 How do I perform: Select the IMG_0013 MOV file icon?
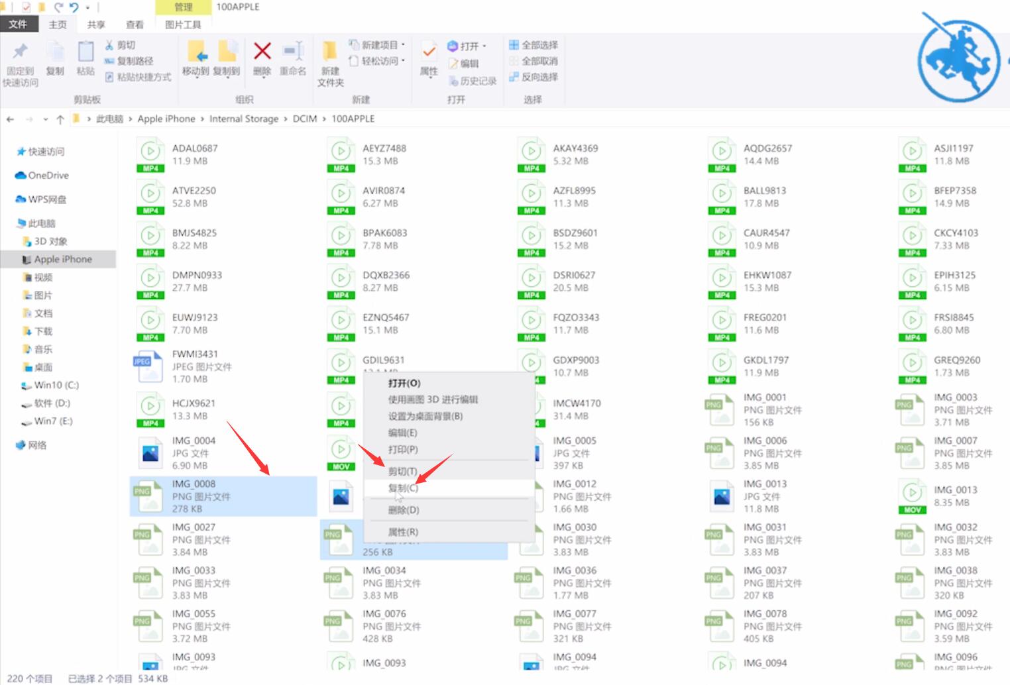point(912,496)
